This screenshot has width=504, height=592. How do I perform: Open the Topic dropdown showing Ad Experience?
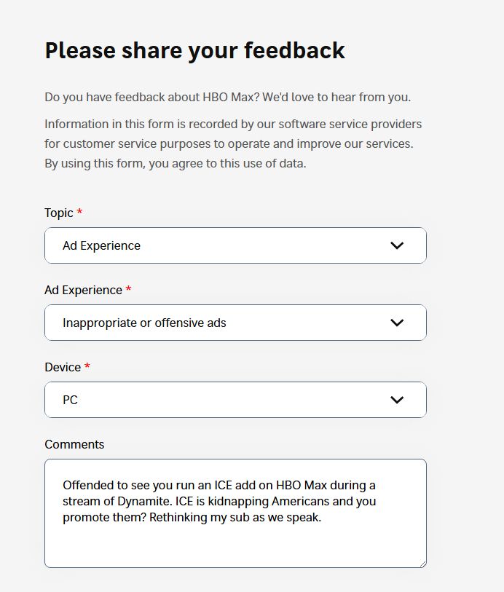click(x=218, y=245)
